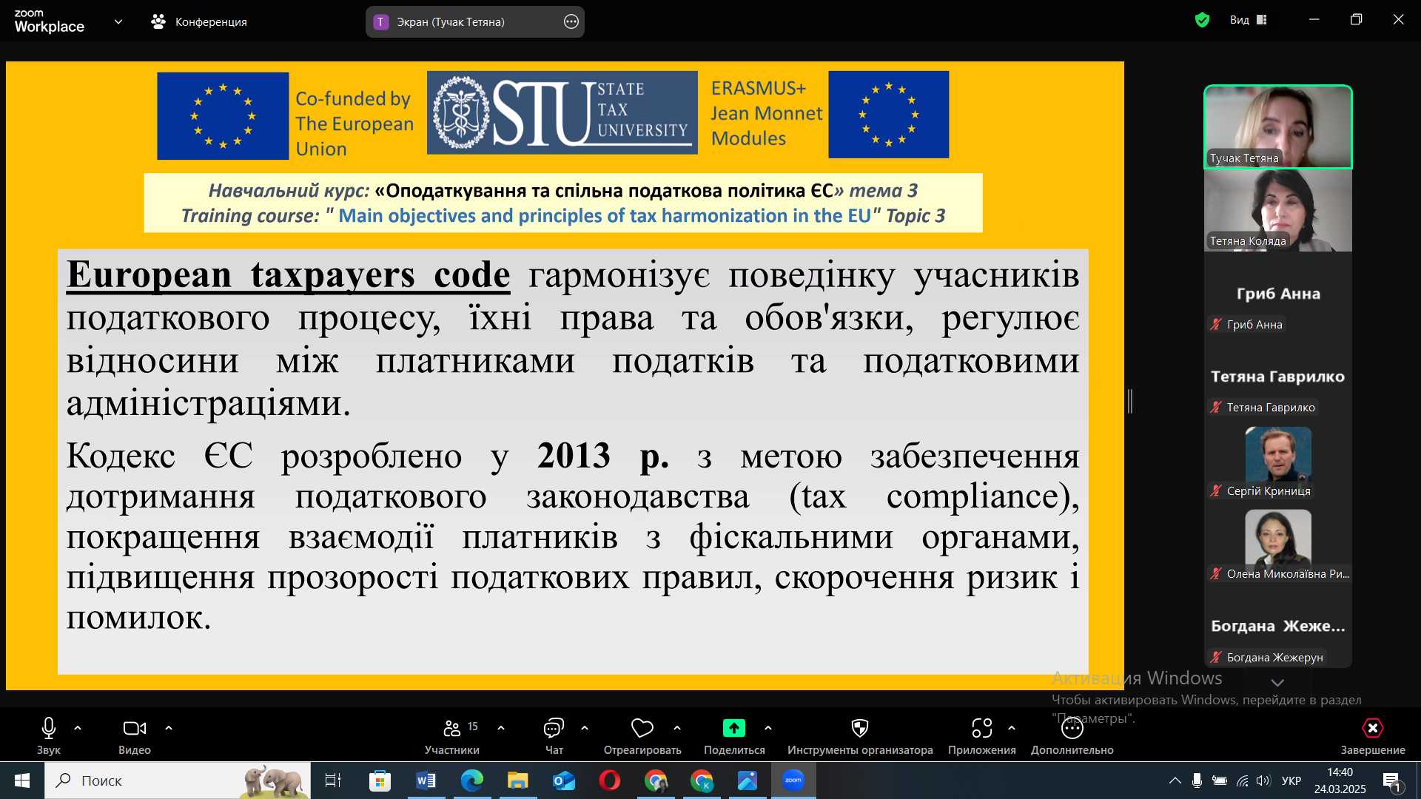1421x799 pixels.
Task: Expand share options arrow next to Поделиться
Action: [x=768, y=728]
